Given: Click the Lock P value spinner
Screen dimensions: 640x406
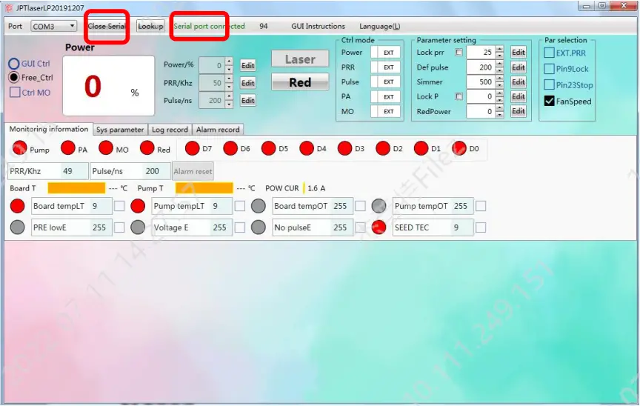Looking at the screenshot, I should coord(499,97).
